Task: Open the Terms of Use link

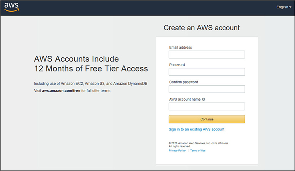Action: coord(198,151)
